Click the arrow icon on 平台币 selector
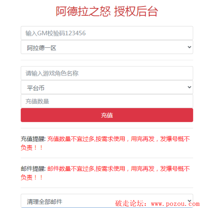 [x=189, y=87]
